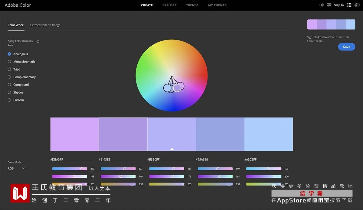Adjust the red slider under #A3CEFF
The width and height of the screenshot is (363, 210).
coord(264,169)
